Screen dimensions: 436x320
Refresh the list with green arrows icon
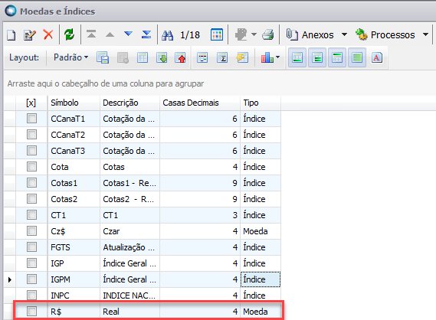click(70, 34)
